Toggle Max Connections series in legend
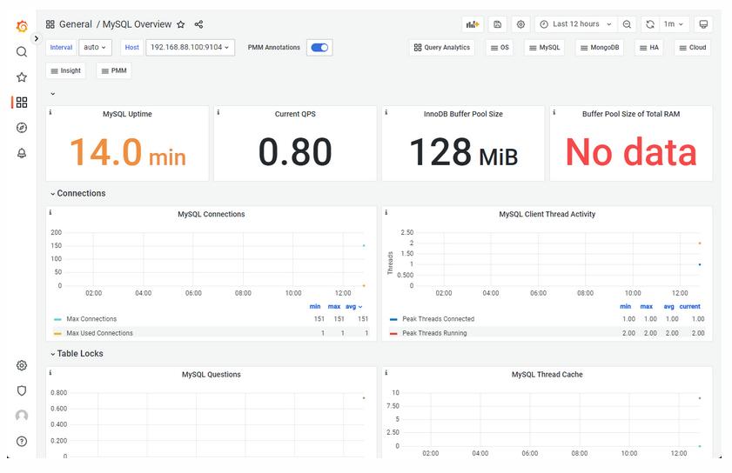This screenshot has width=732, height=473. tap(91, 319)
